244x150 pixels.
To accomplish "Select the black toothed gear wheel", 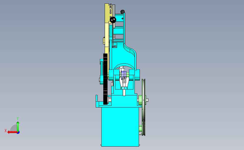I will click(105, 79).
